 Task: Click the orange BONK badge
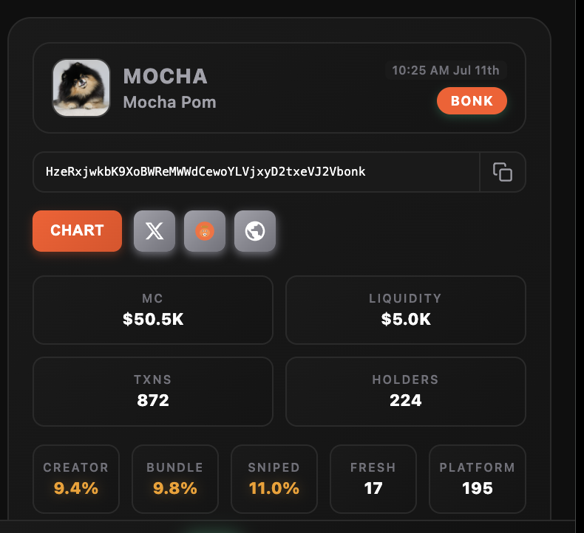(x=472, y=101)
